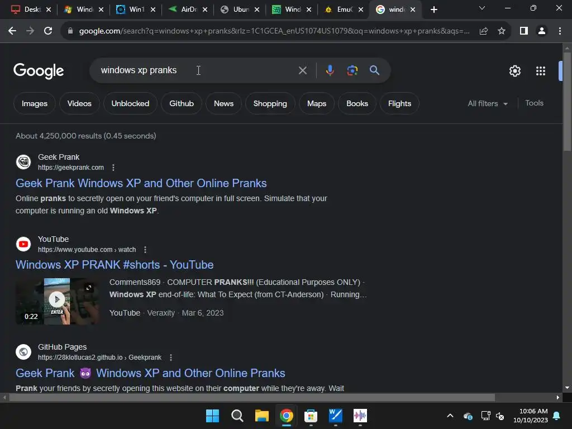Filter results by News
The image size is (572, 429).
point(223,103)
